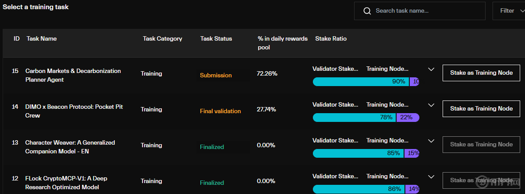Click the Task Category column header
The image size is (525, 194).
pyautogui.click(x=162, y=38)
